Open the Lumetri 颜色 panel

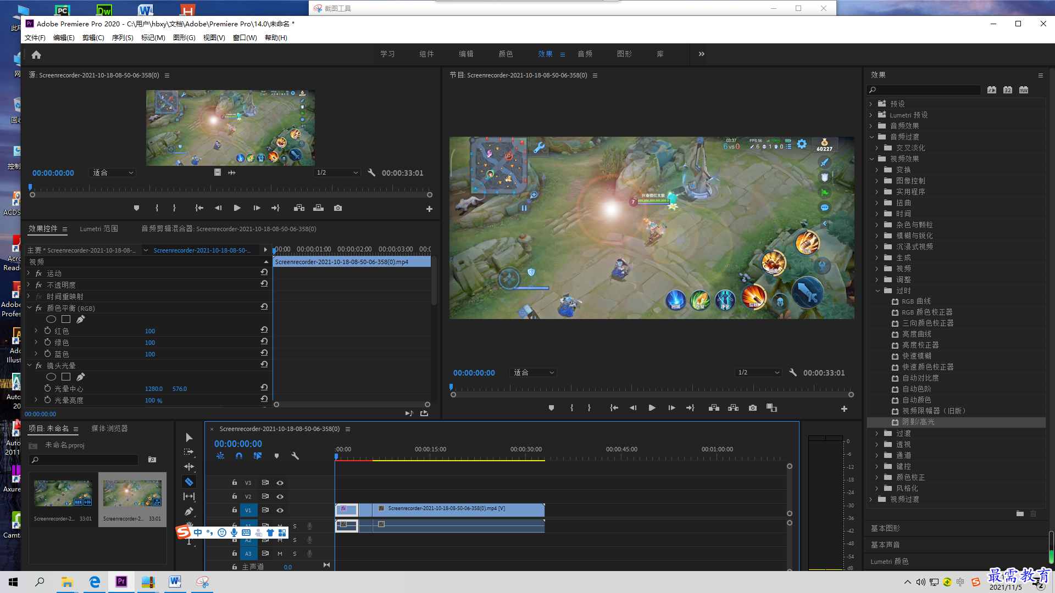click(890, 561)
